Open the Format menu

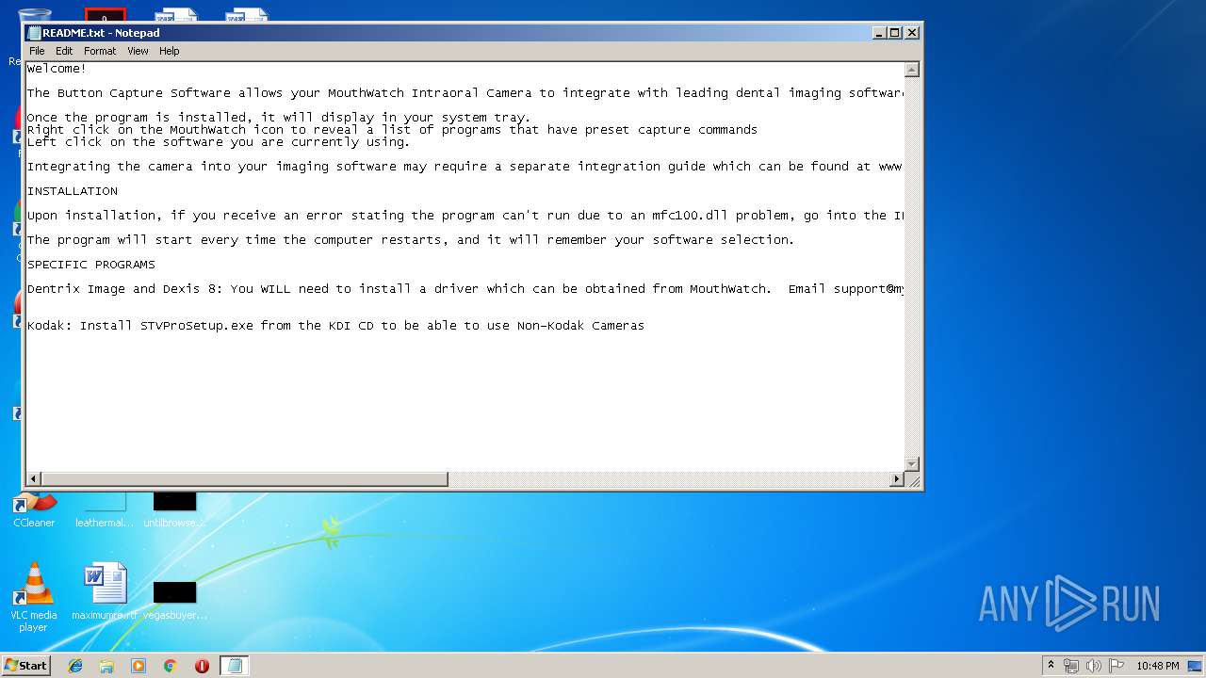pyautogui.click(x=100, y=51)
